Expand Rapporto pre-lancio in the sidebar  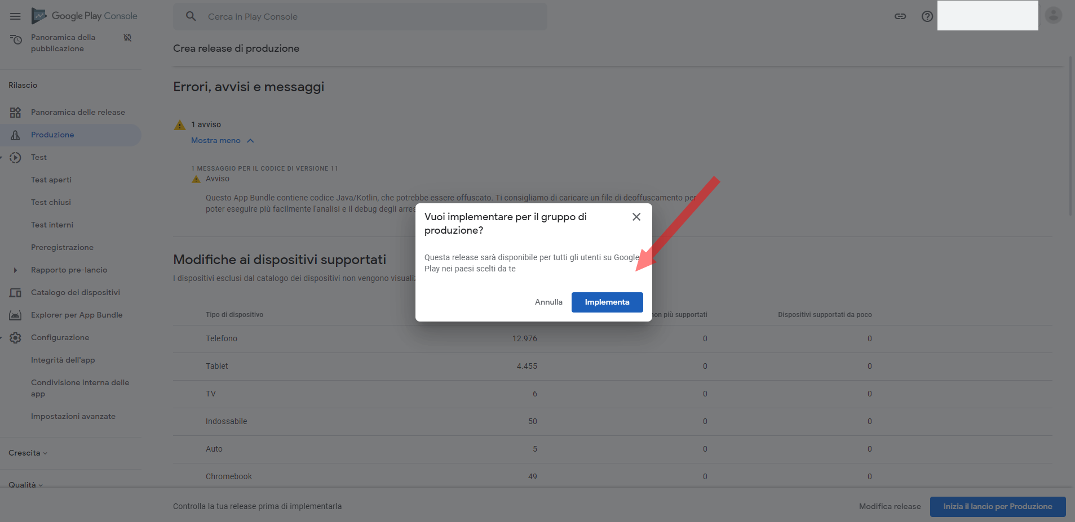pos(14,270)
